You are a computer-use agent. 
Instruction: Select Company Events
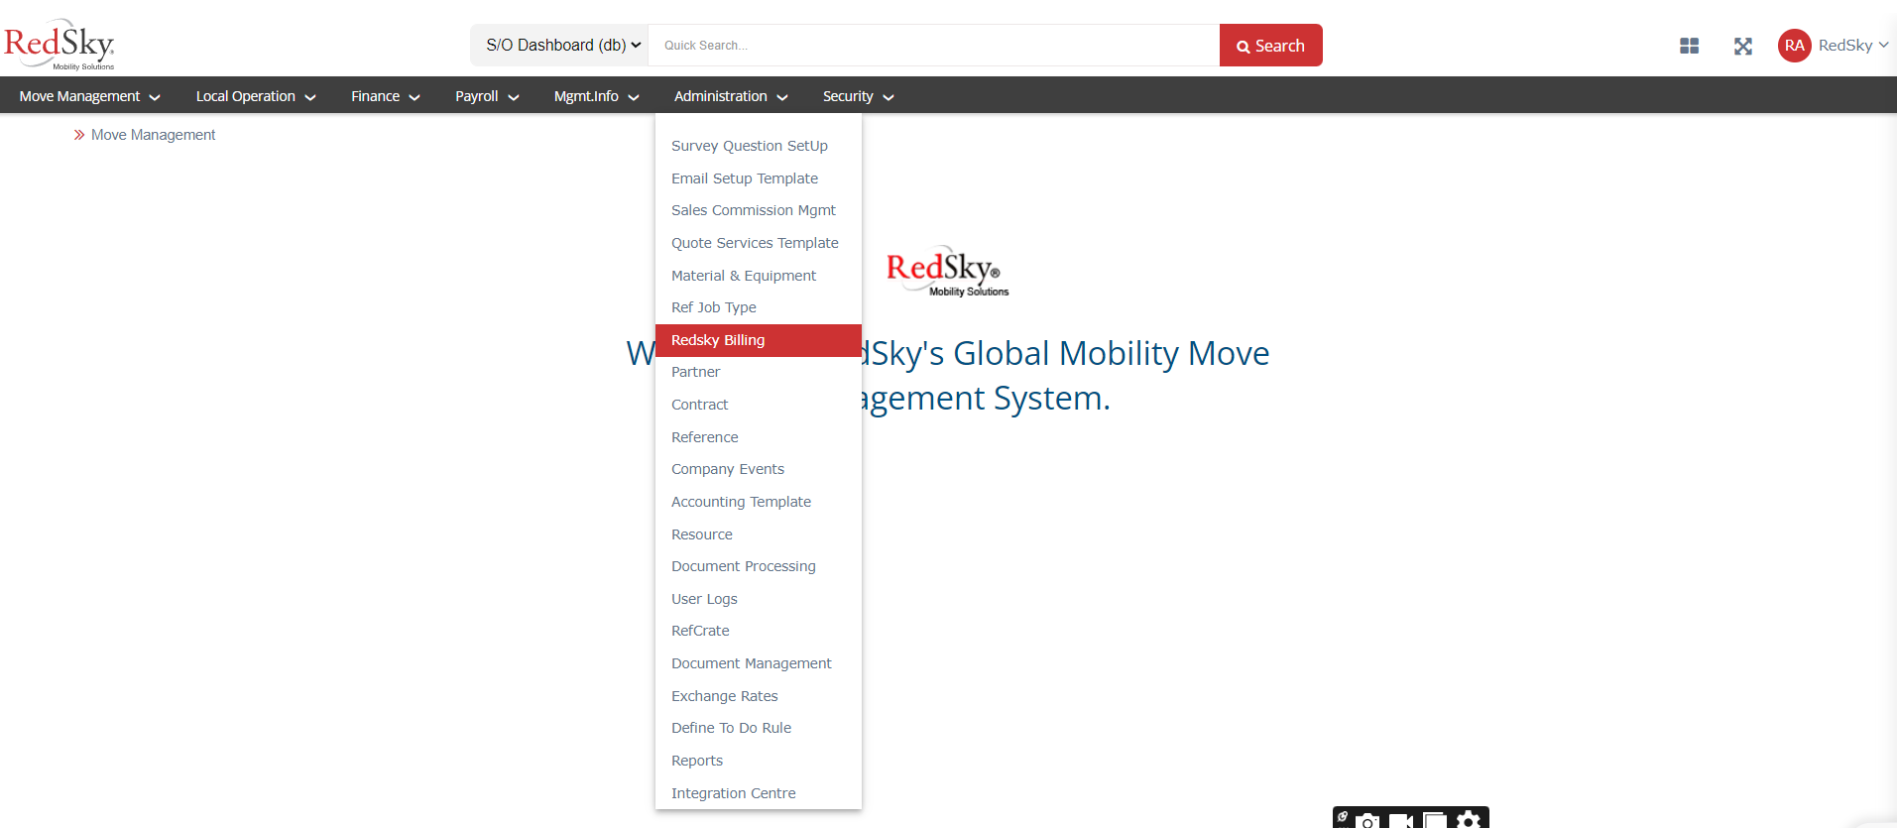tap(758, 469)
